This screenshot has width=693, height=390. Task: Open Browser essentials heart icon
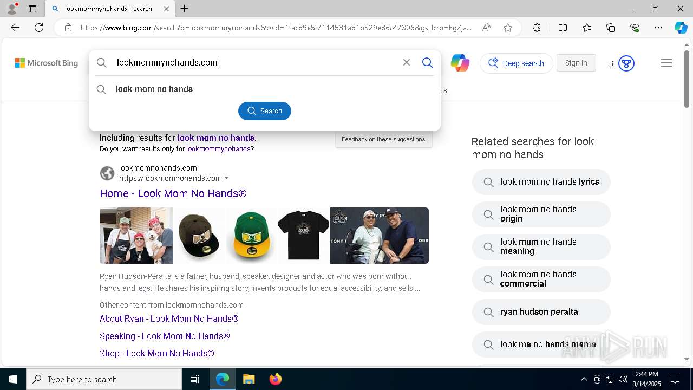click(x=635, y=28)
